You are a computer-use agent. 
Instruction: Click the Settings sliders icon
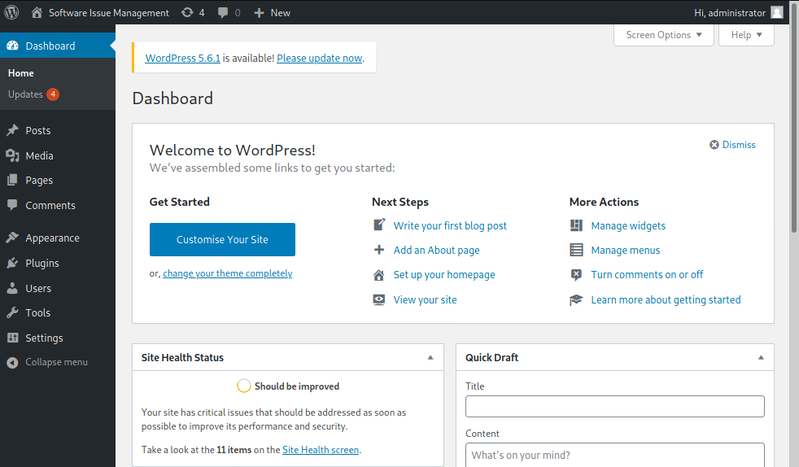click(12, 338)
